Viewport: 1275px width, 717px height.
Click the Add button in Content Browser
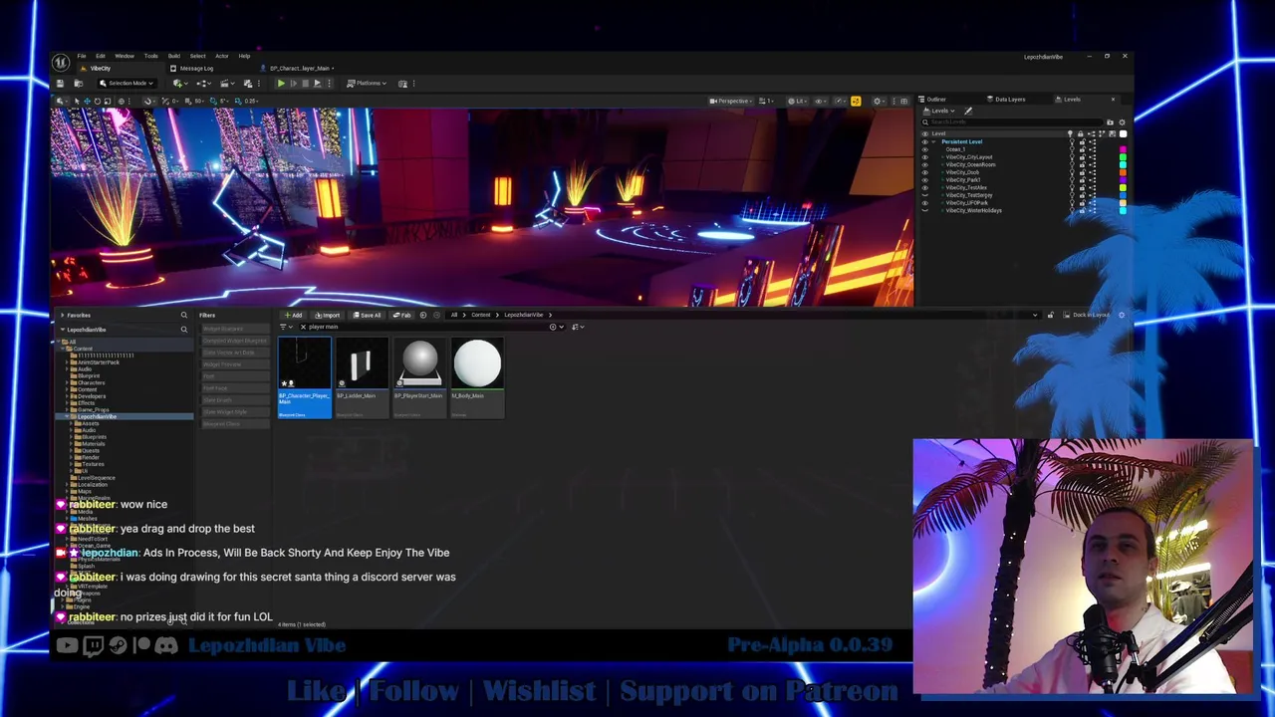pyautogui.click(x=293, y=316)
